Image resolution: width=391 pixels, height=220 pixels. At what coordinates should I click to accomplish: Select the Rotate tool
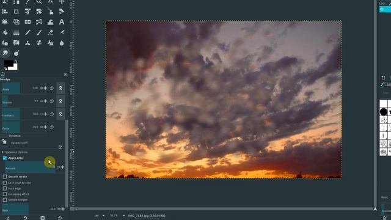coord(39,12)
